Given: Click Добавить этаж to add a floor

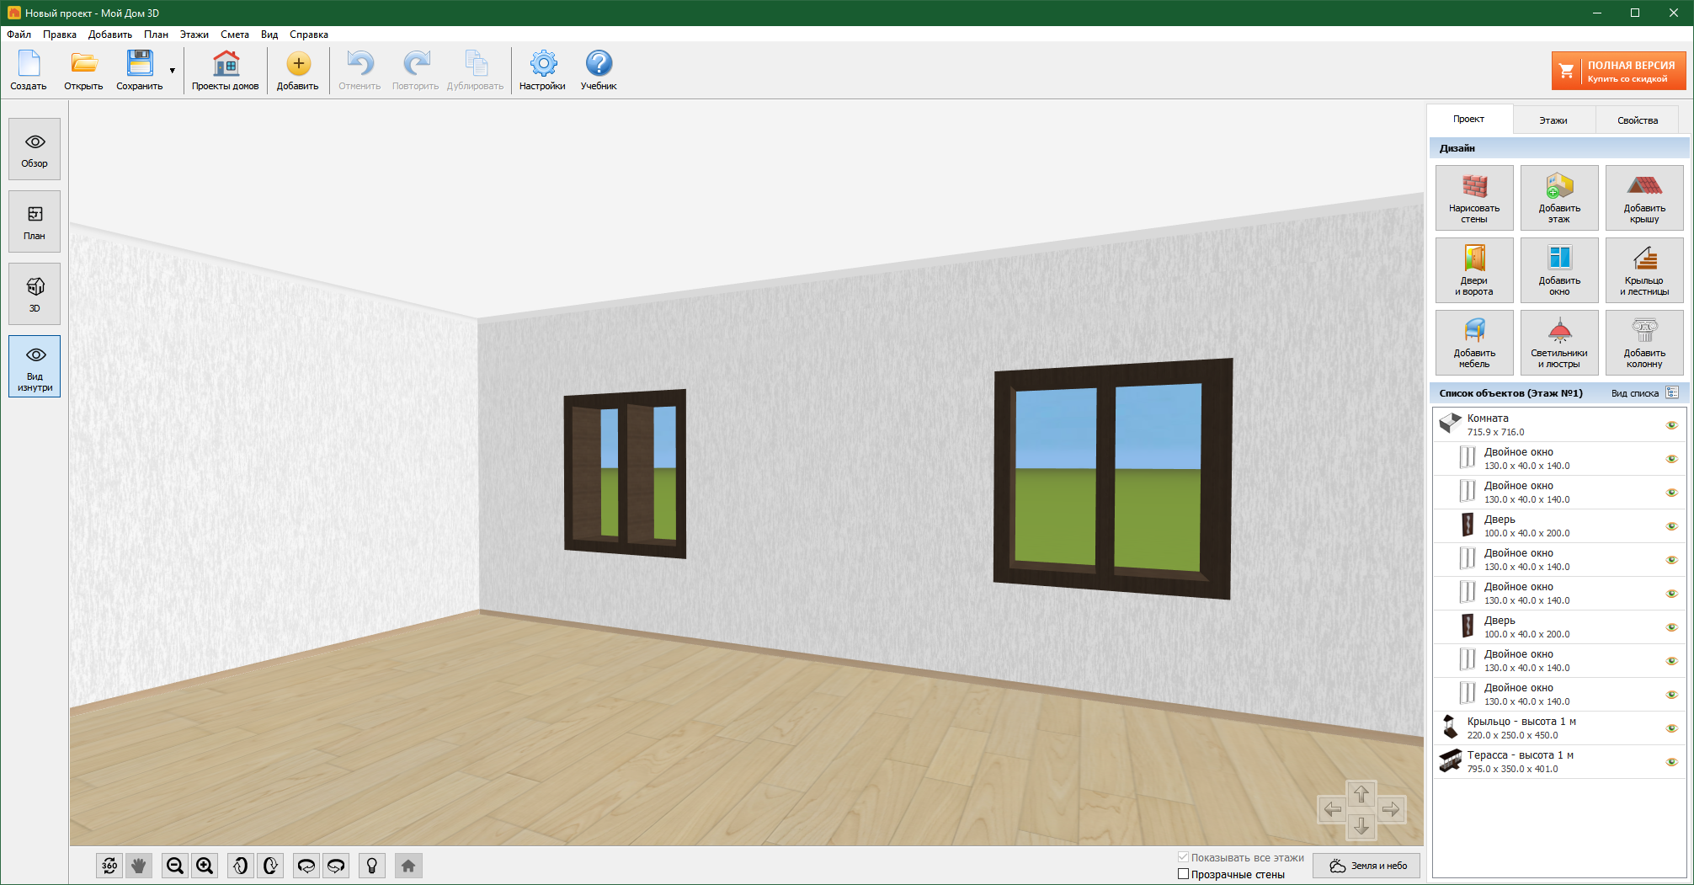Looking at the screenshot, I should (x=1559, y=198).
